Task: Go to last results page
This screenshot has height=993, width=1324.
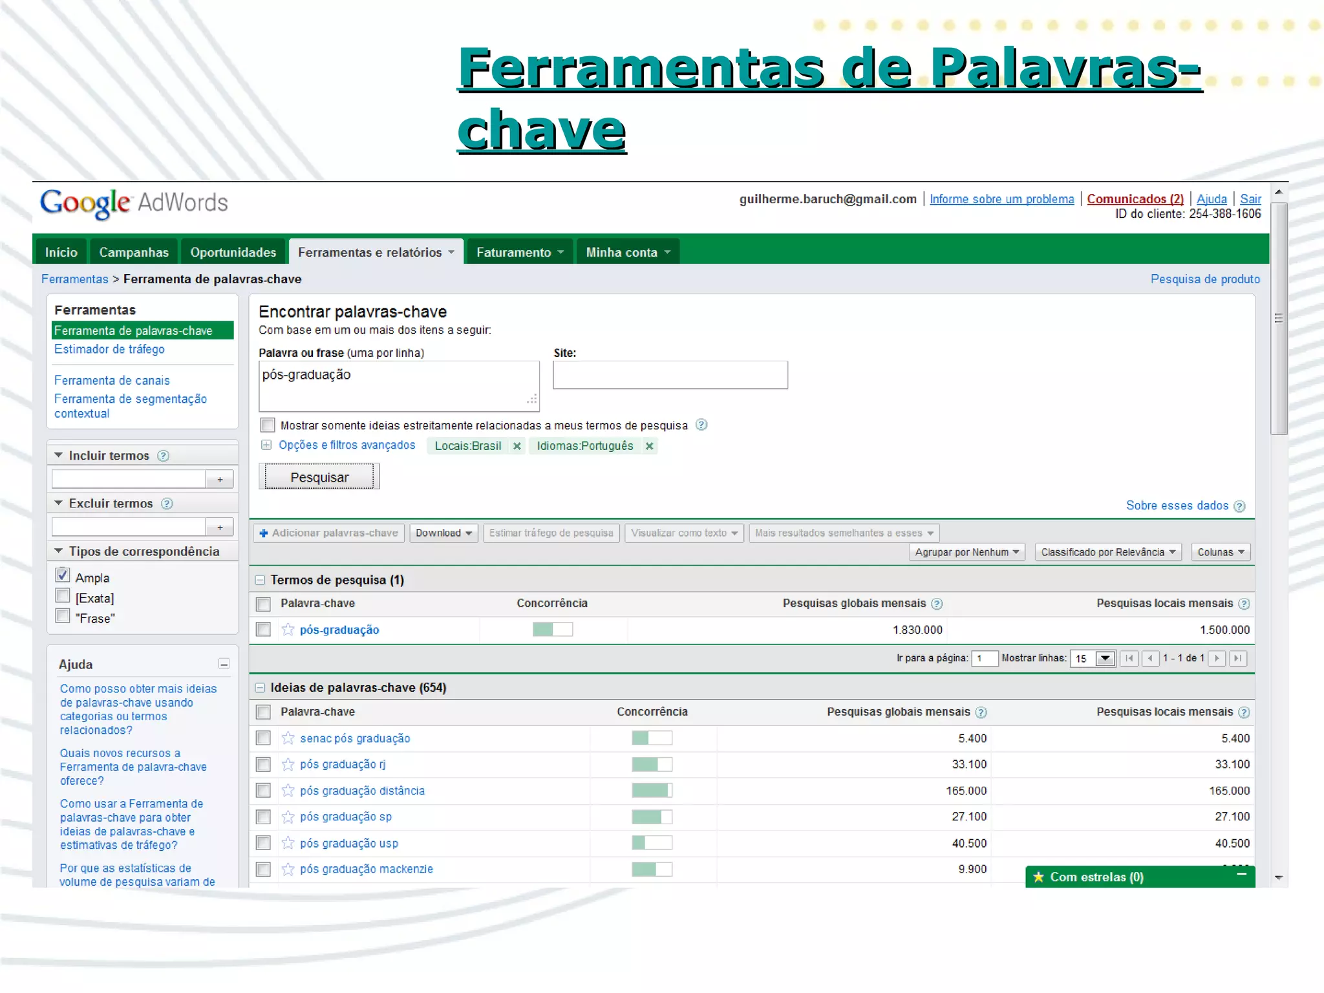Action: point(1237,658)
